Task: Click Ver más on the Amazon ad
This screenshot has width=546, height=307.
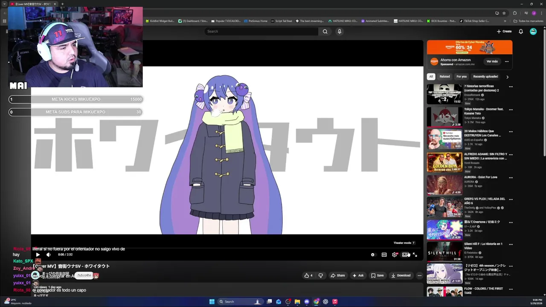Action: click(x=492, y=61)
